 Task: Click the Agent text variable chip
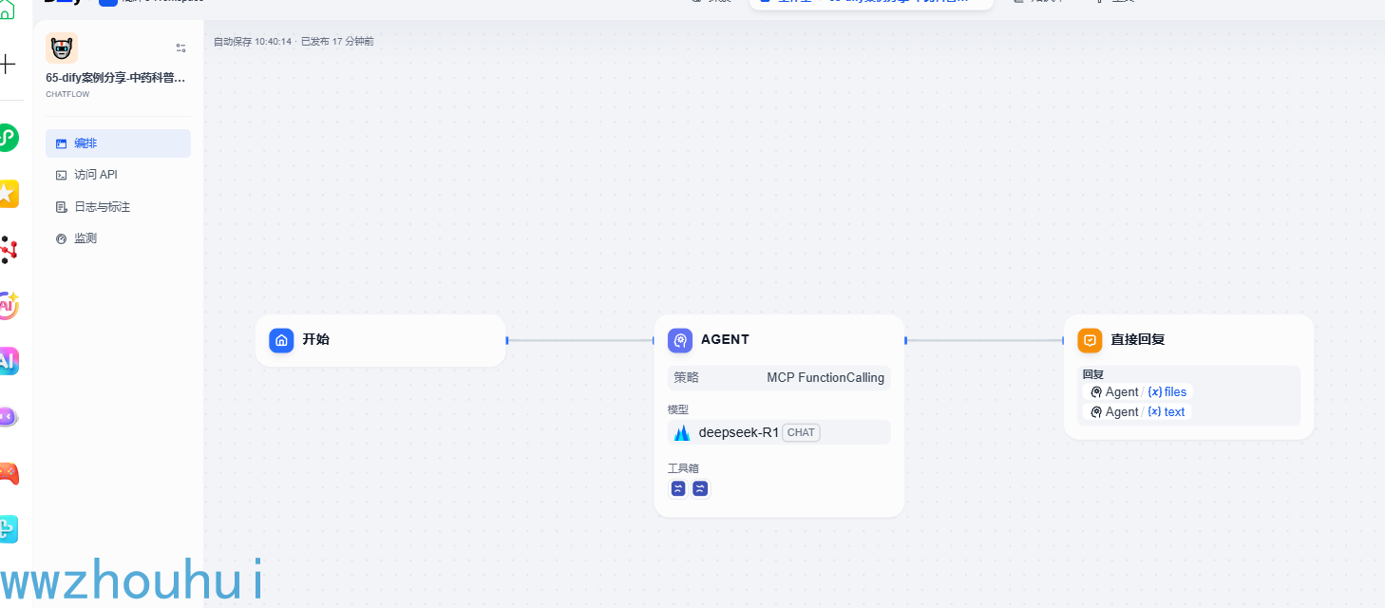[x=1136, y=411]
